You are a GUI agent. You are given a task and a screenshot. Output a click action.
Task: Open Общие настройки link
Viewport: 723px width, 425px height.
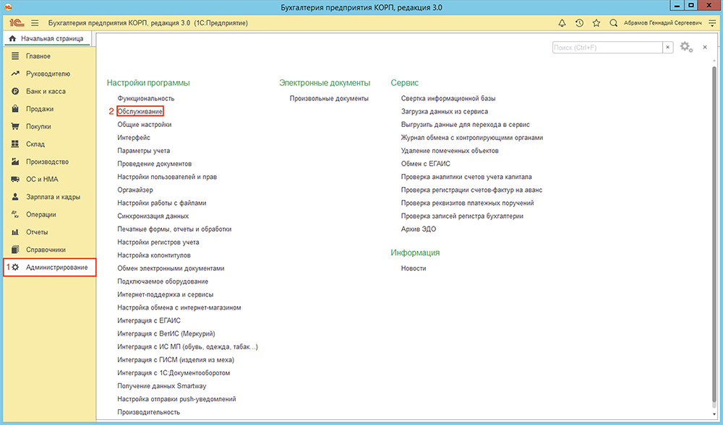click(x=145, y=125)
